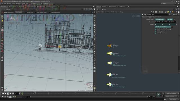
Task: Open the No cam viewport dropdown
Action: 90,15
